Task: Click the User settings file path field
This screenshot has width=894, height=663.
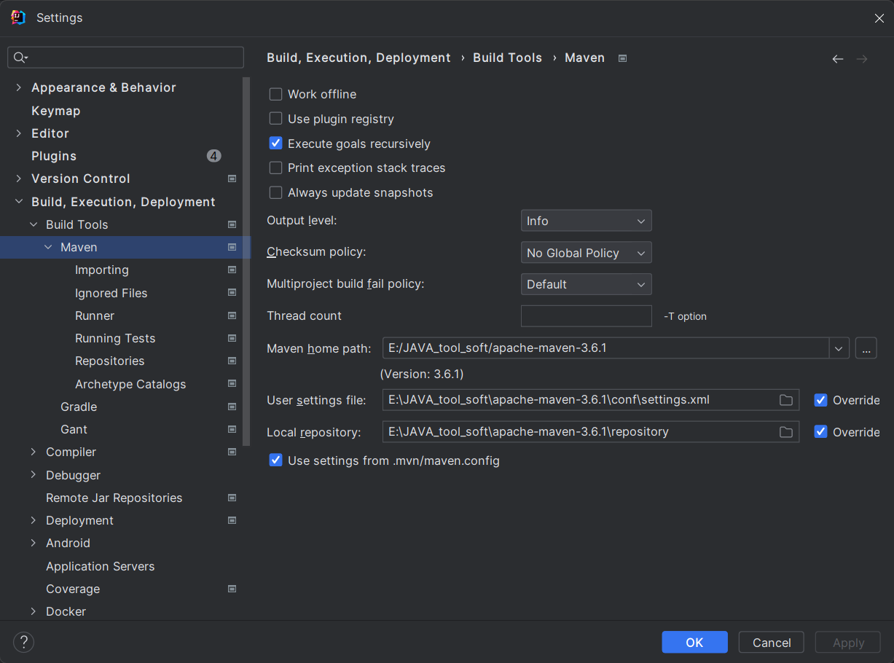Action: point(591,400)
